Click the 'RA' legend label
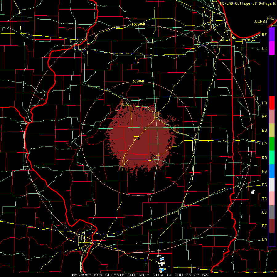 (x=264, y=158)
